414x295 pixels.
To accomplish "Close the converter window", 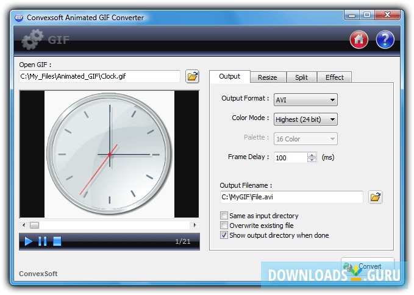I will pos(387,15).
